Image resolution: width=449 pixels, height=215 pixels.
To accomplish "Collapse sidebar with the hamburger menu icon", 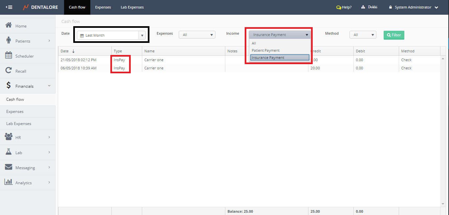I will coord(9,7).
